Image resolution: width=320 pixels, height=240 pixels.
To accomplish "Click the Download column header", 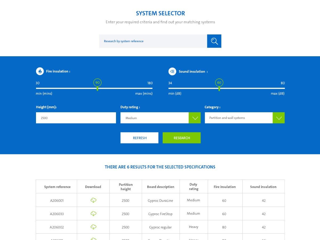I will pyautogui.click(x=93, y=187).
